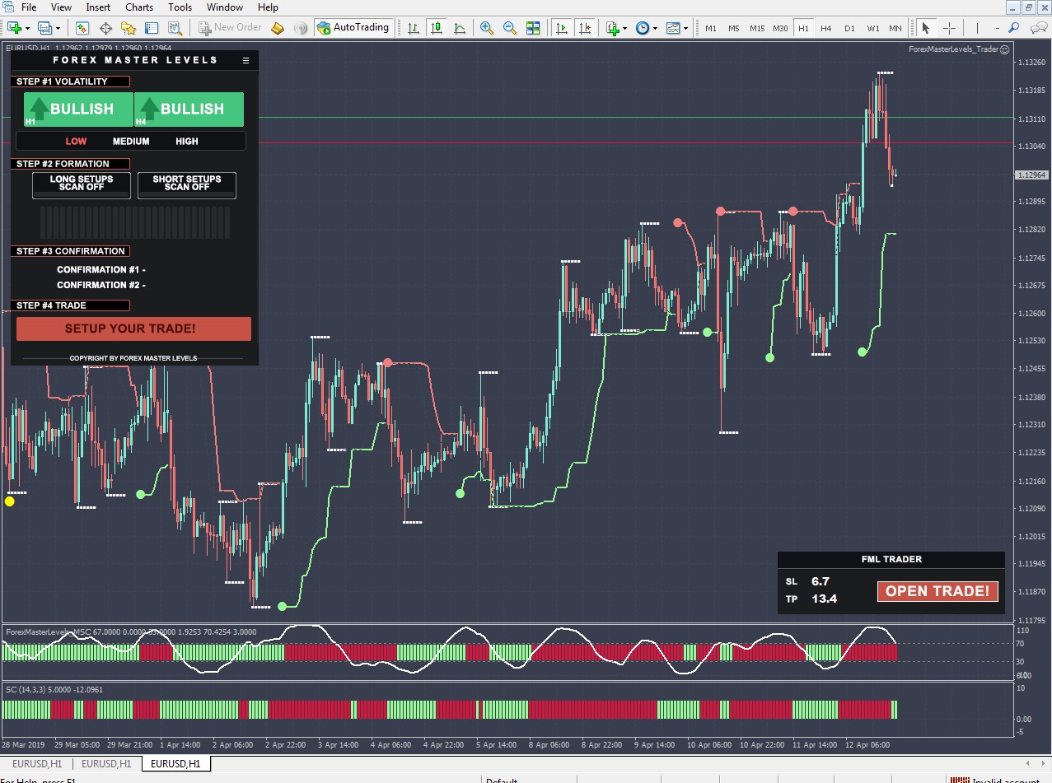Click the signals antenna icon
1052x783 pixels.
[301, 27]
